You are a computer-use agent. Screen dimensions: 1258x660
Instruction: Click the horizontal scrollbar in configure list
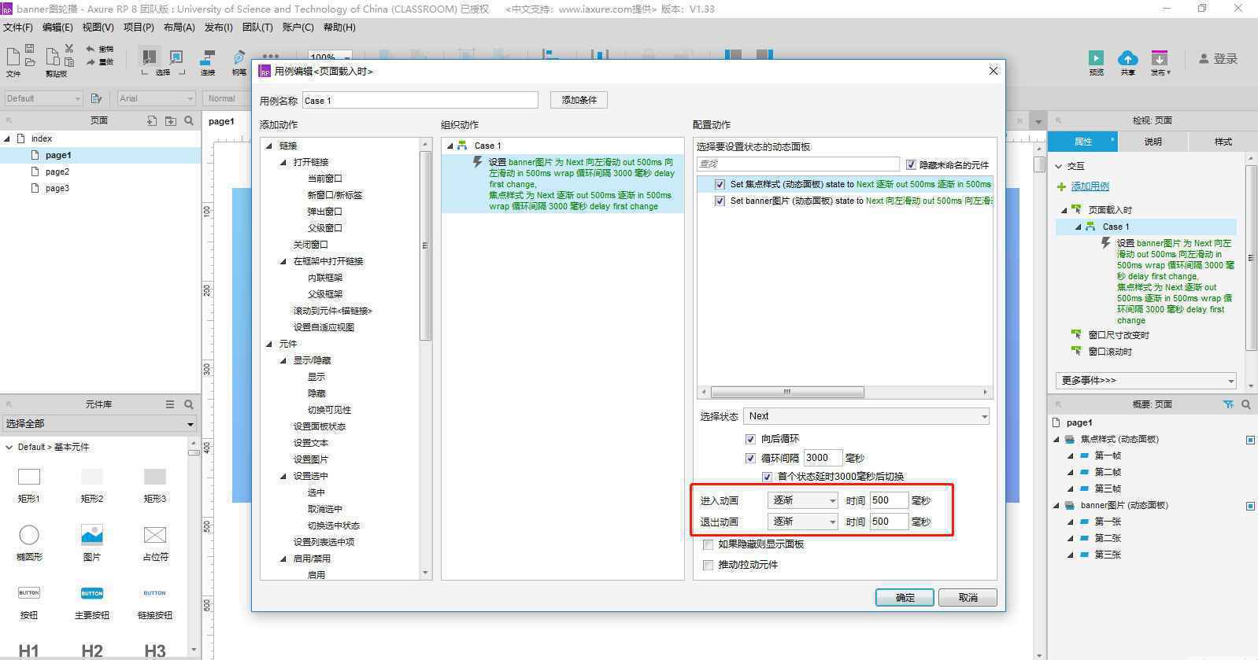click(787, 392)
